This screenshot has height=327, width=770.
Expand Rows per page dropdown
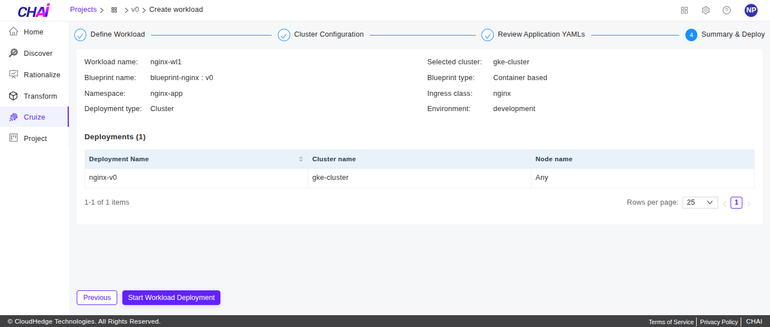pos(700,202)
